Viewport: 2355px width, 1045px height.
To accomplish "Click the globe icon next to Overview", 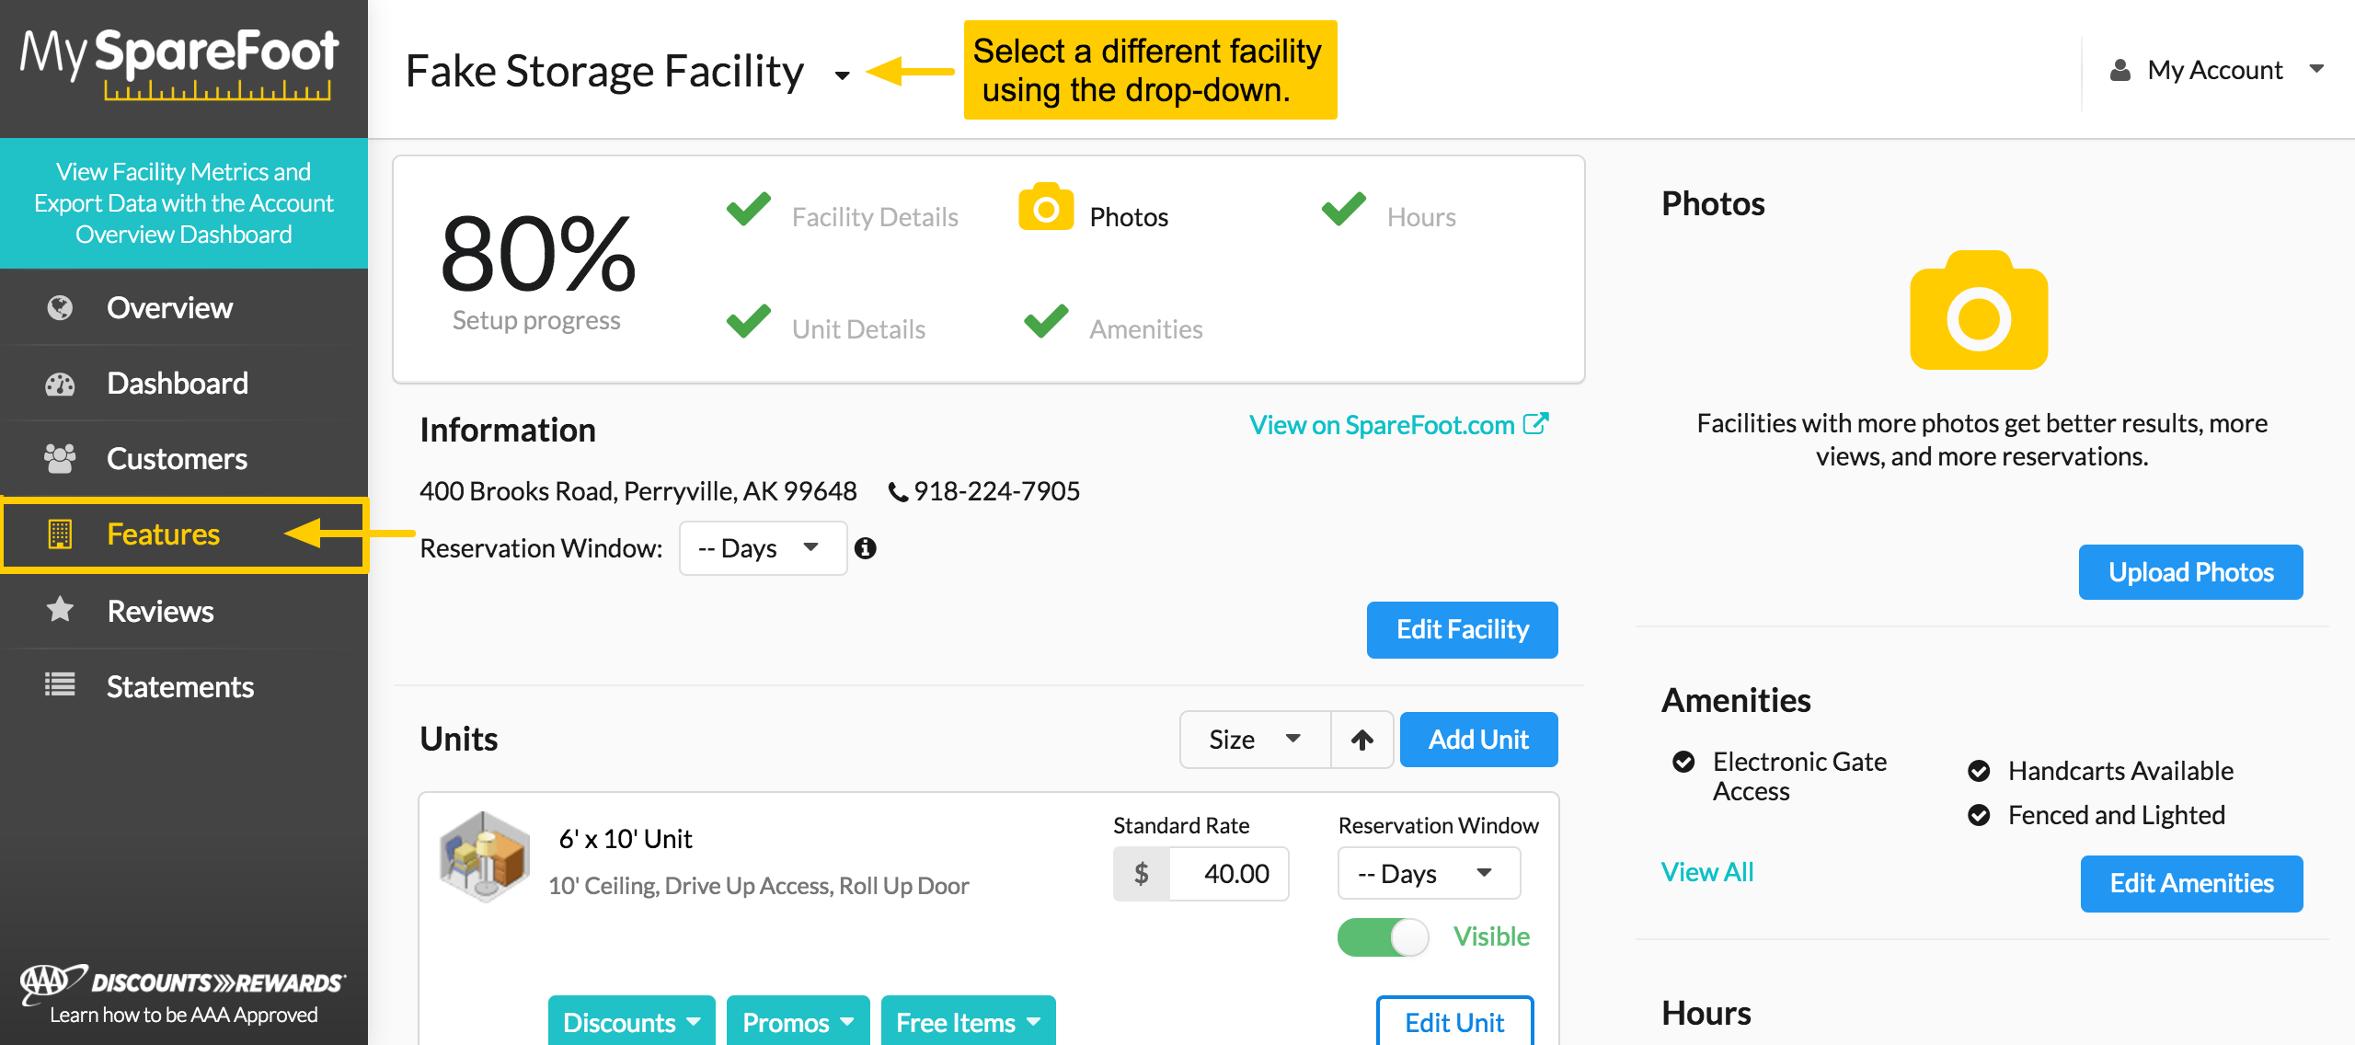I will point(60,307).
